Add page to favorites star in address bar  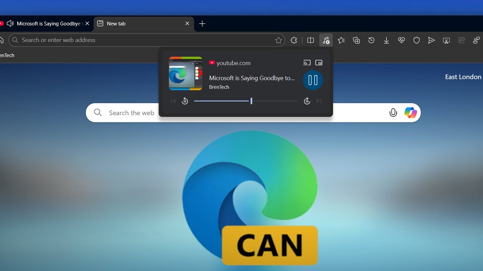click(x=278, y=40)
